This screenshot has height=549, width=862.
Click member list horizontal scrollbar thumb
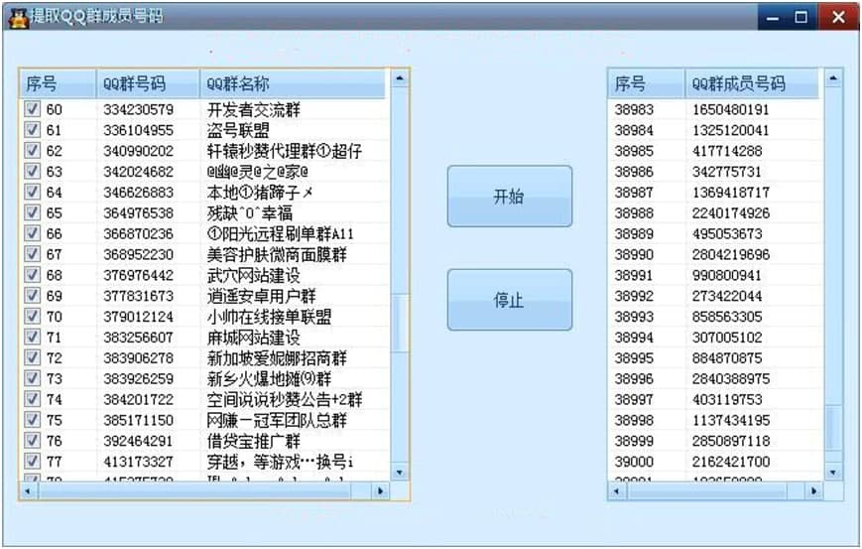tap(706, 490)
